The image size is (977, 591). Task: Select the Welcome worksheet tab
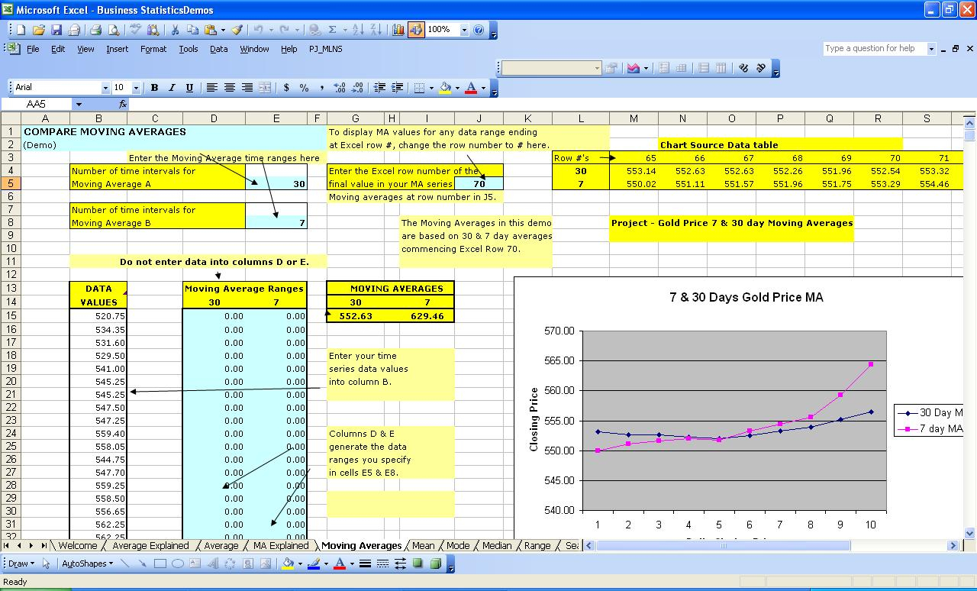76,545
